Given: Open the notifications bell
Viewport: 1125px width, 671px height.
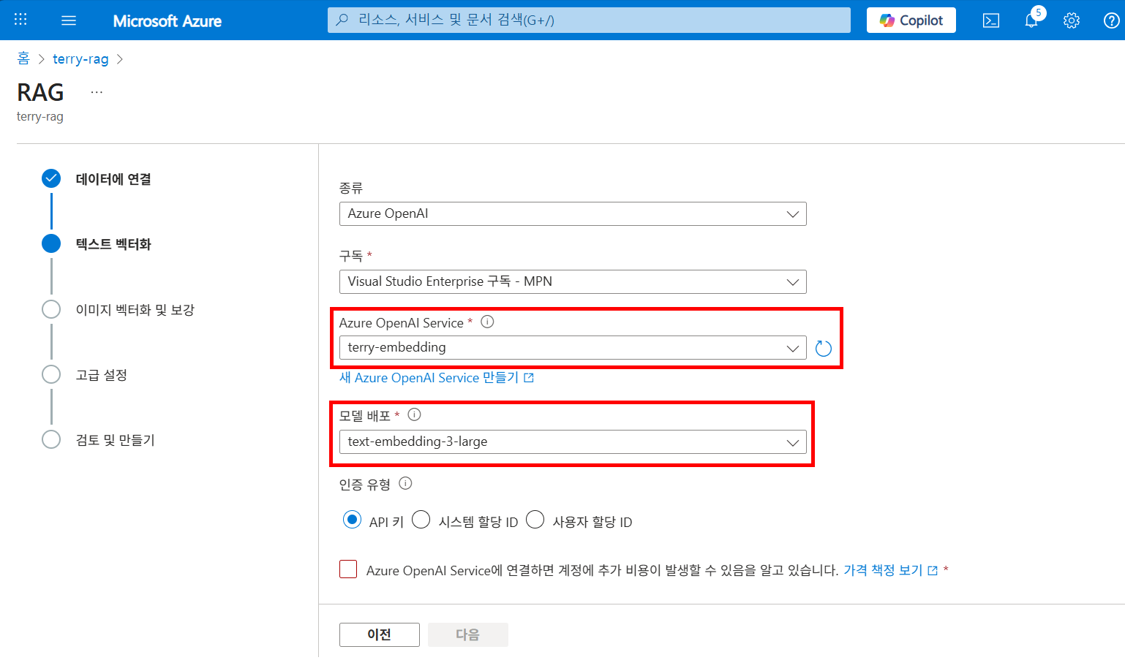Looking at the screenshot, I should pos(1031,20).
